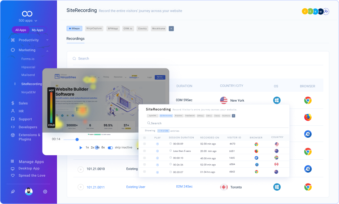This screenshot has height=204, width=339.
Task: Click the settings gear in the sidebar footer
Action: pos(45,192)
